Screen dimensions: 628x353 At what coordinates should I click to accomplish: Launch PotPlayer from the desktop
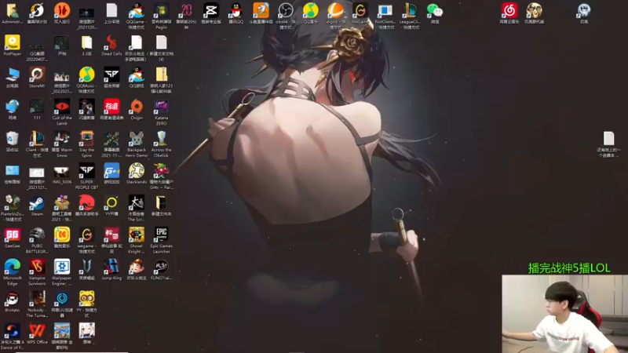point(12,42)
